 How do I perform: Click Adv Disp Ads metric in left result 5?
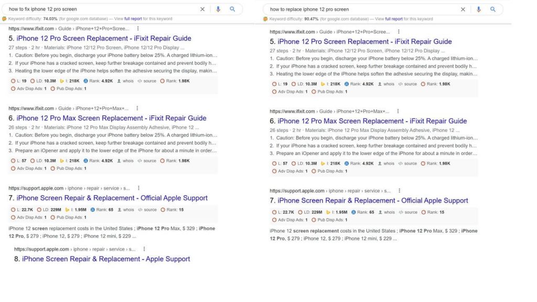click(x=29, y=89)
